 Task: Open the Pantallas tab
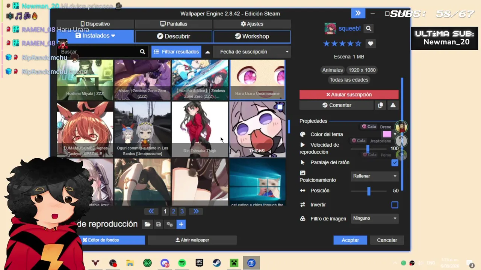[174, 24]
